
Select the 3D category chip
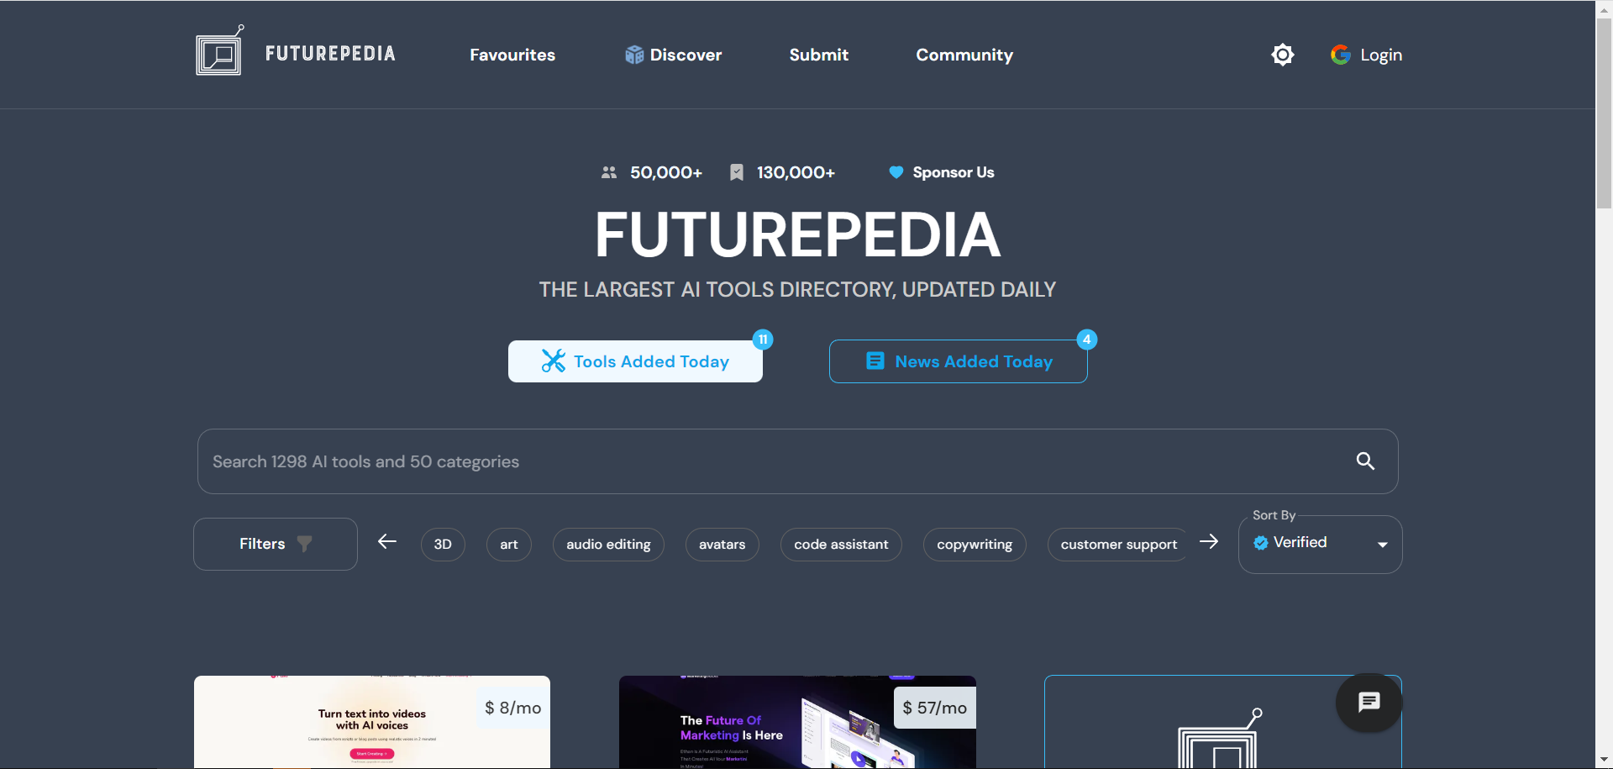point(443,545)
